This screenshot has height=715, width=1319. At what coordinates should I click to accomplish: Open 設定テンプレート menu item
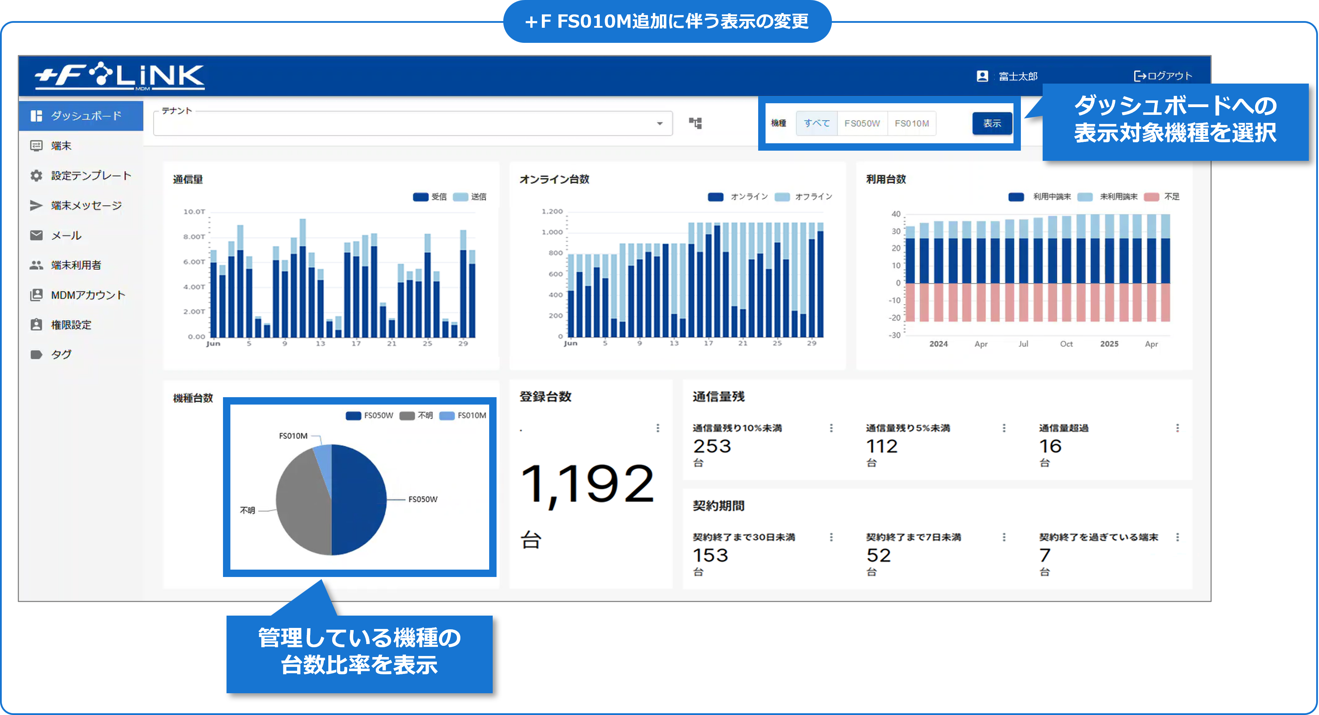pyautogui.click(x=81, y=176)
